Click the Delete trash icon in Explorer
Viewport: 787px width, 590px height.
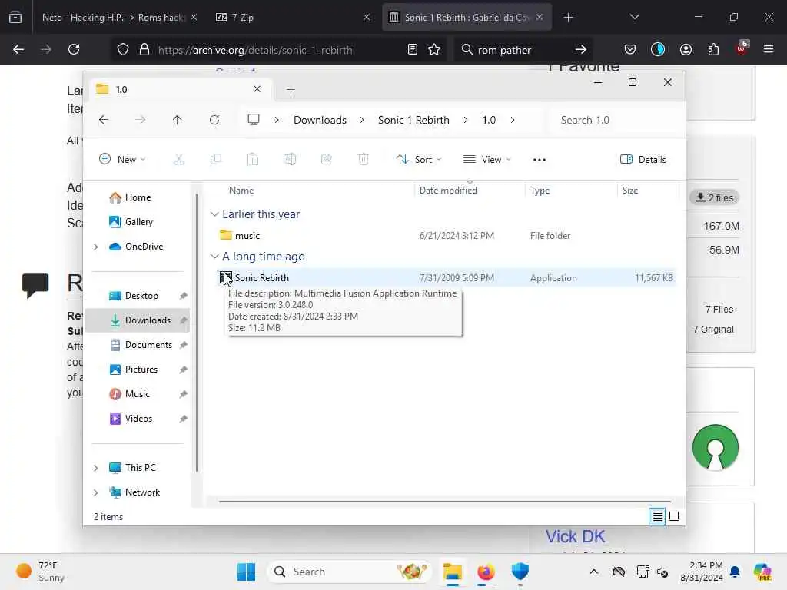[x=363, y=160]
